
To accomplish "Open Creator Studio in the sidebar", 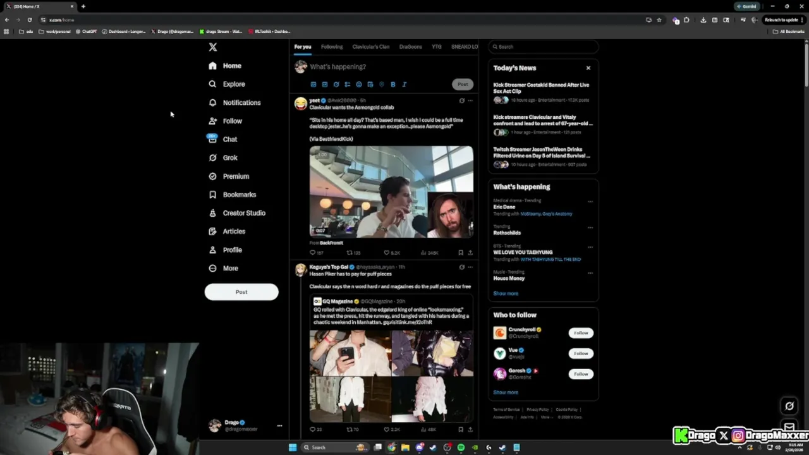I will click(x=237, y=213).
